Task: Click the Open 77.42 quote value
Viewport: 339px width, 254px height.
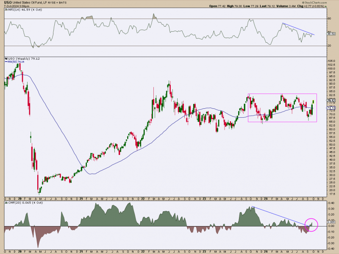Action: [x=217, y=6]
